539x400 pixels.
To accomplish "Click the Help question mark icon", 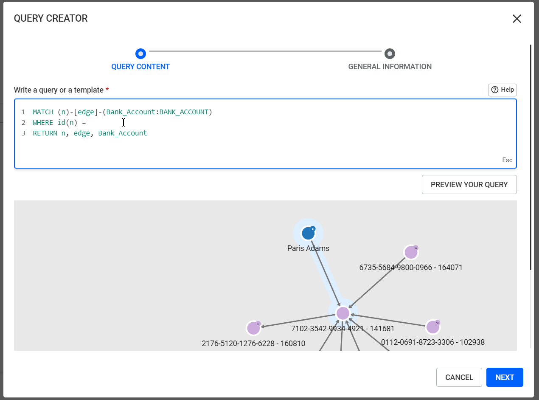I will point(495,90).
